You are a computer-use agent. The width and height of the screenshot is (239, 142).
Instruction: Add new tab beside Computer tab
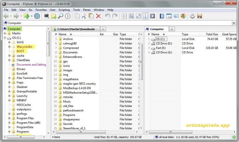[172, 29]
